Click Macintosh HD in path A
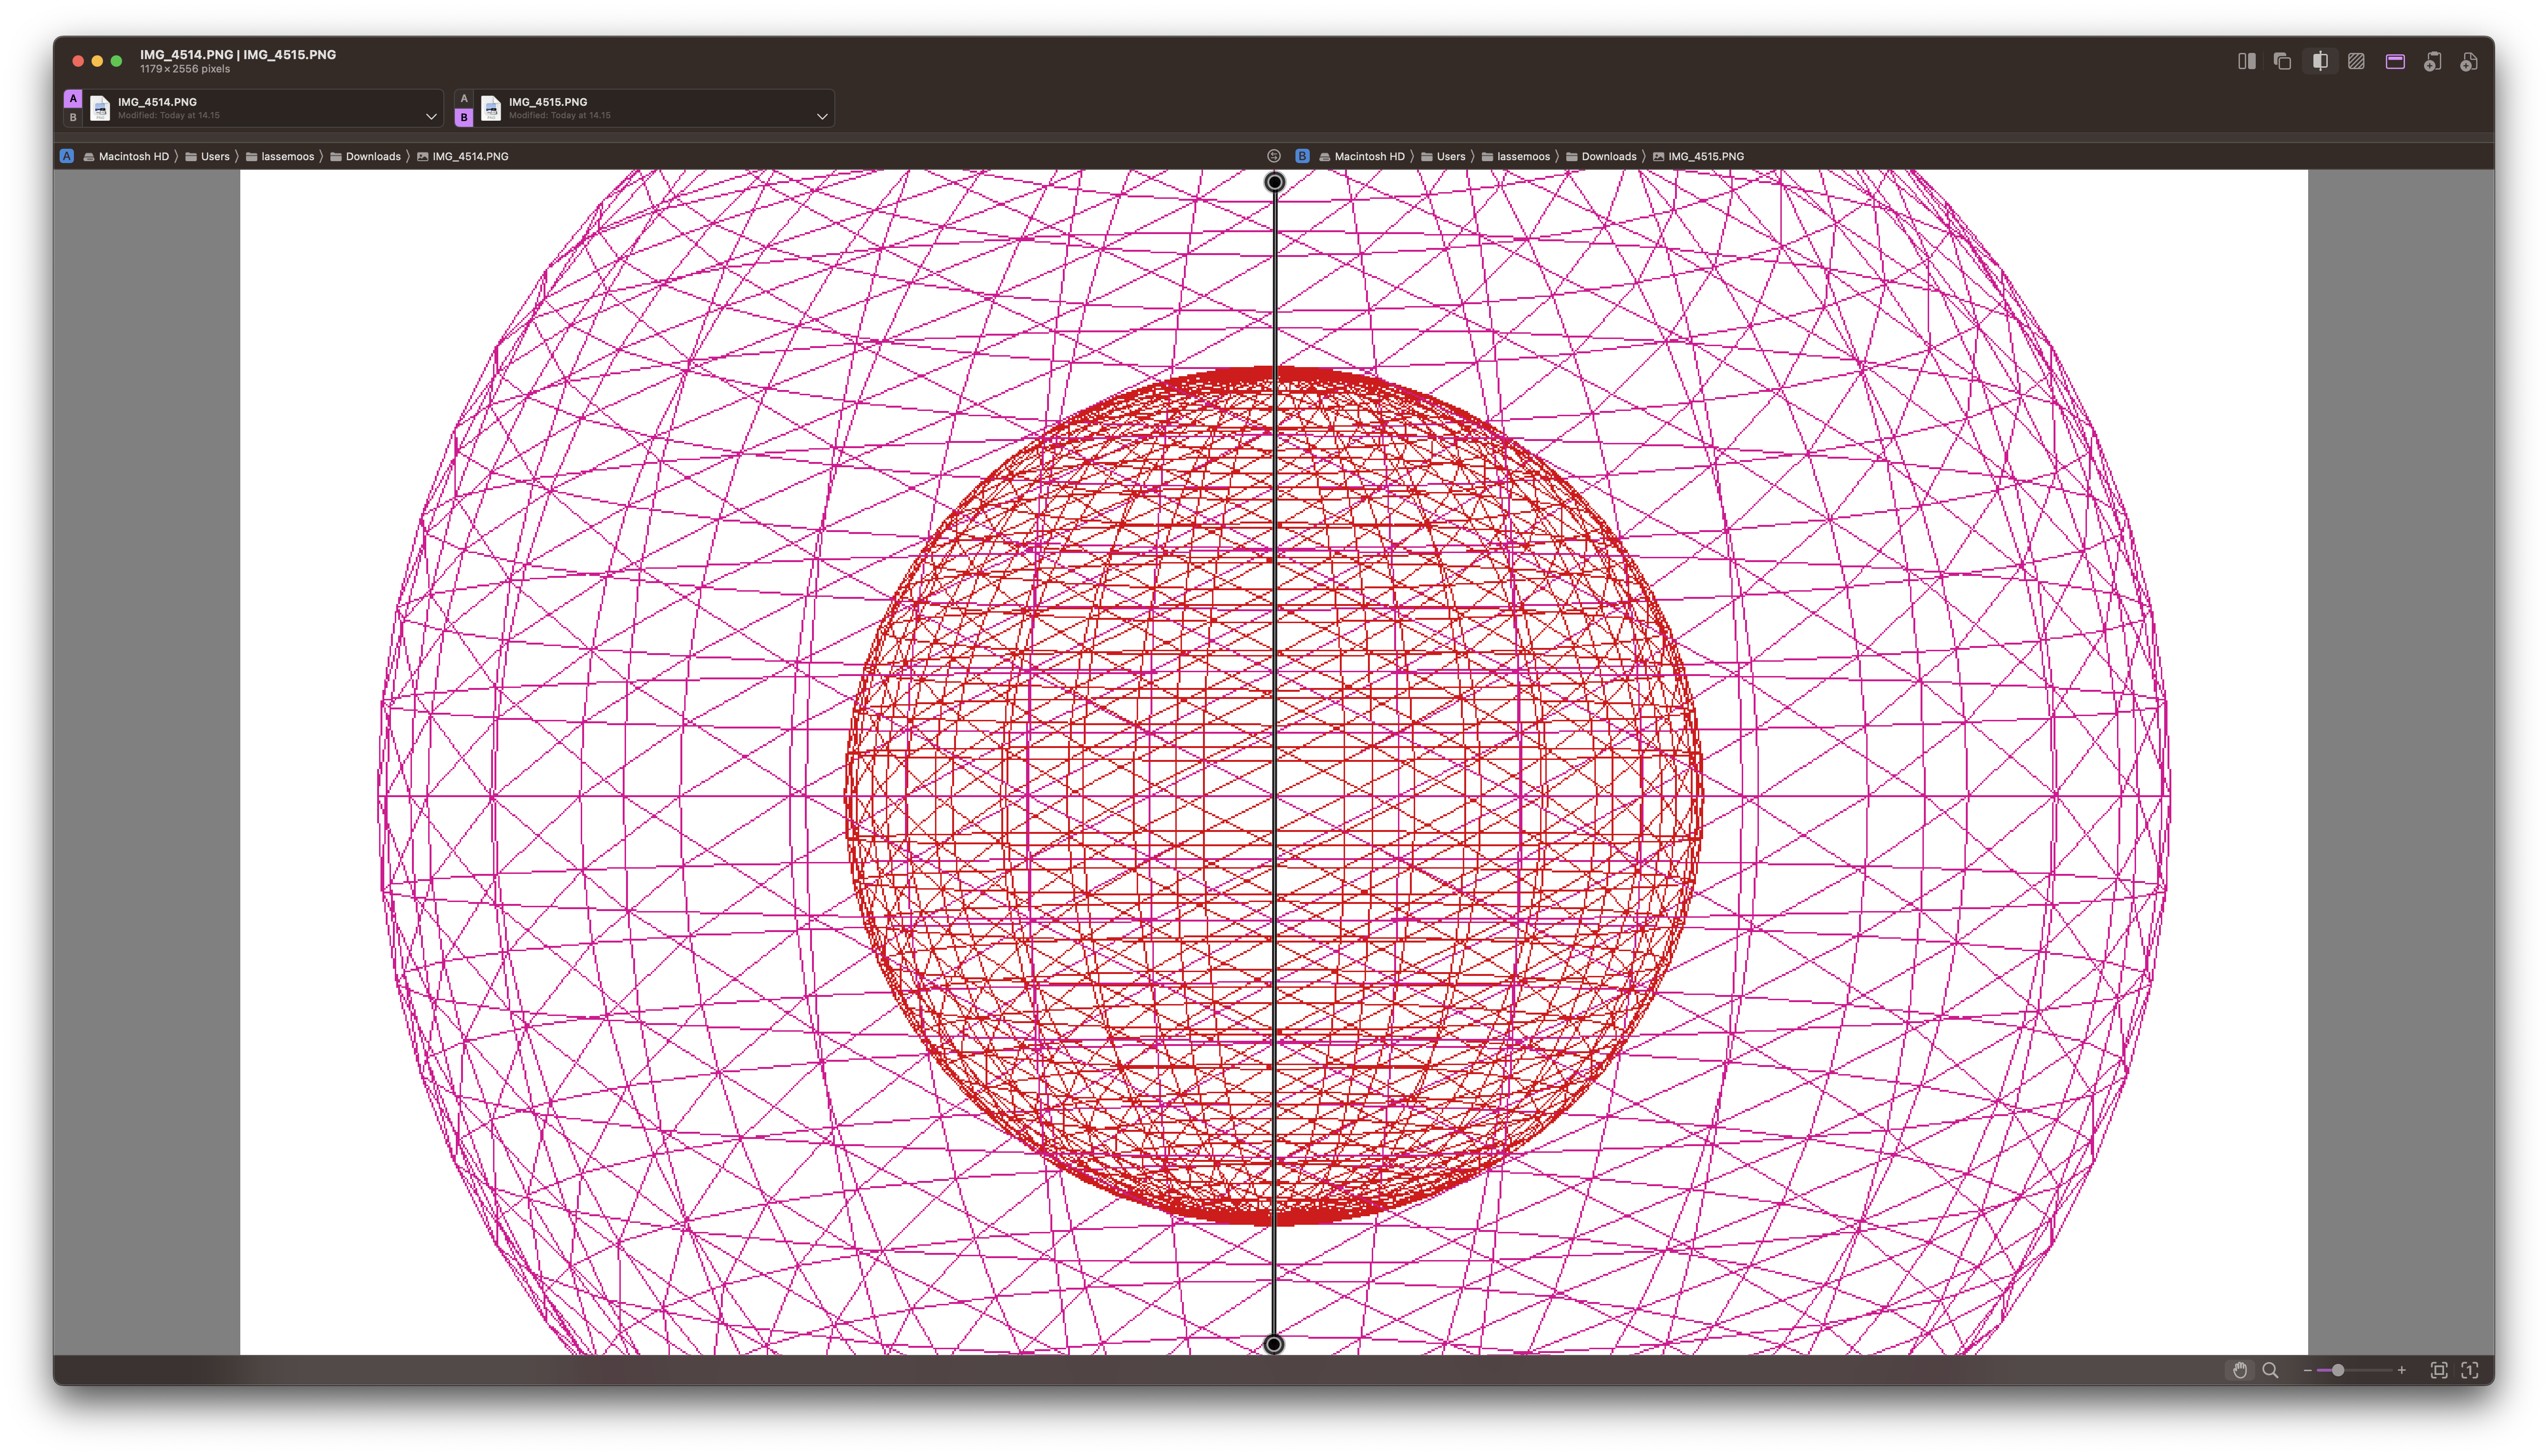 coord(126,156)
